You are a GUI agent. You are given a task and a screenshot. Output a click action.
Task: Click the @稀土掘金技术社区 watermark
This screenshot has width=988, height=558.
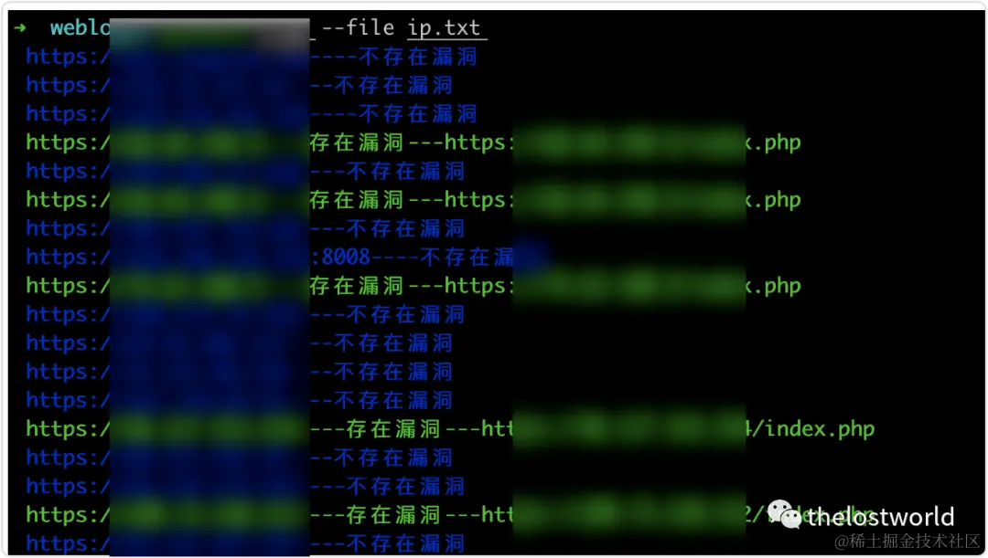[x=907, y=541]
